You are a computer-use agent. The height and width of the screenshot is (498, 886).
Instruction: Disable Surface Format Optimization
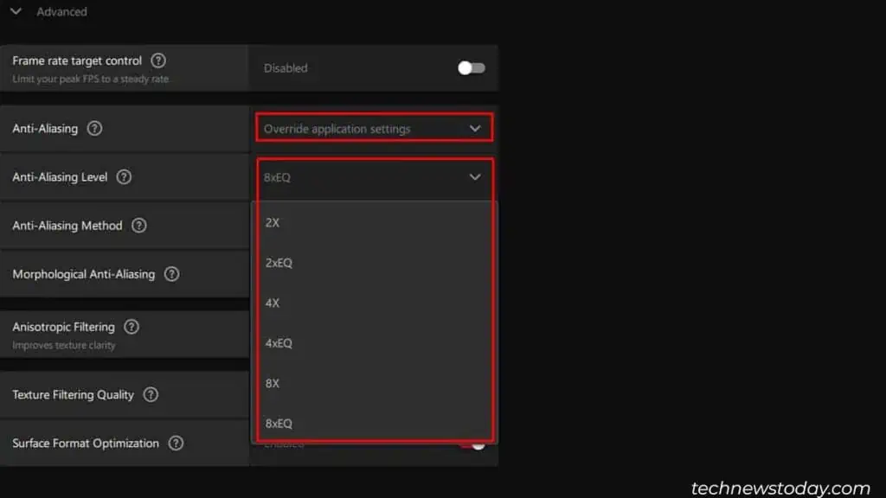pyautogui.click(x=477, y=443)
